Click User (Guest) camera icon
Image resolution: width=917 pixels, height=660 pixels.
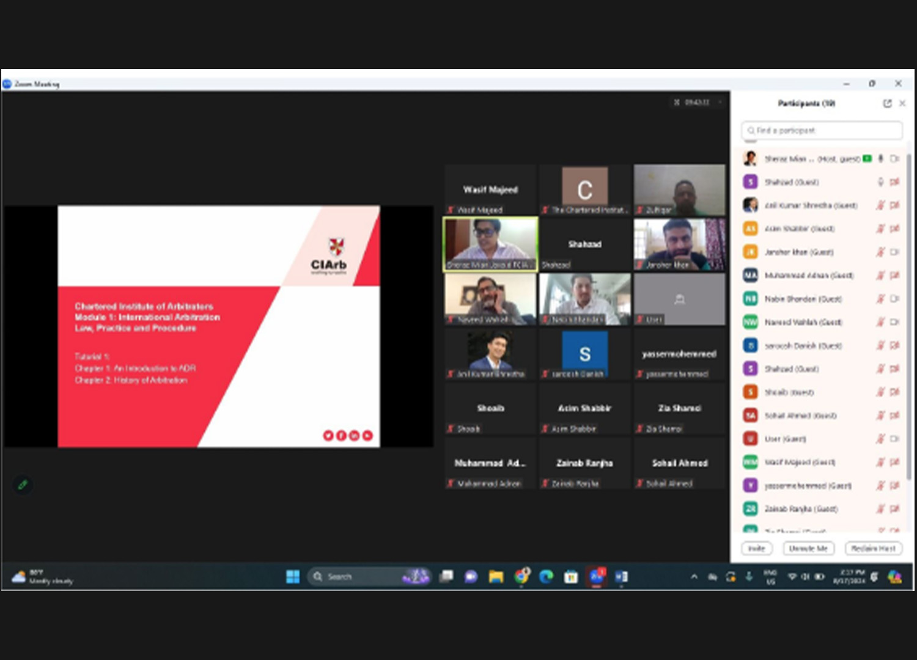pyautogui.click(x=894, y=439)
